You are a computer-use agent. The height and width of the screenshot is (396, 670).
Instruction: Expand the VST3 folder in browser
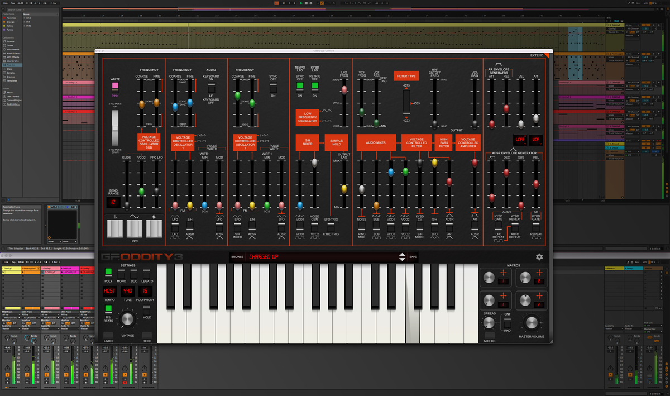tap(28, 26)
